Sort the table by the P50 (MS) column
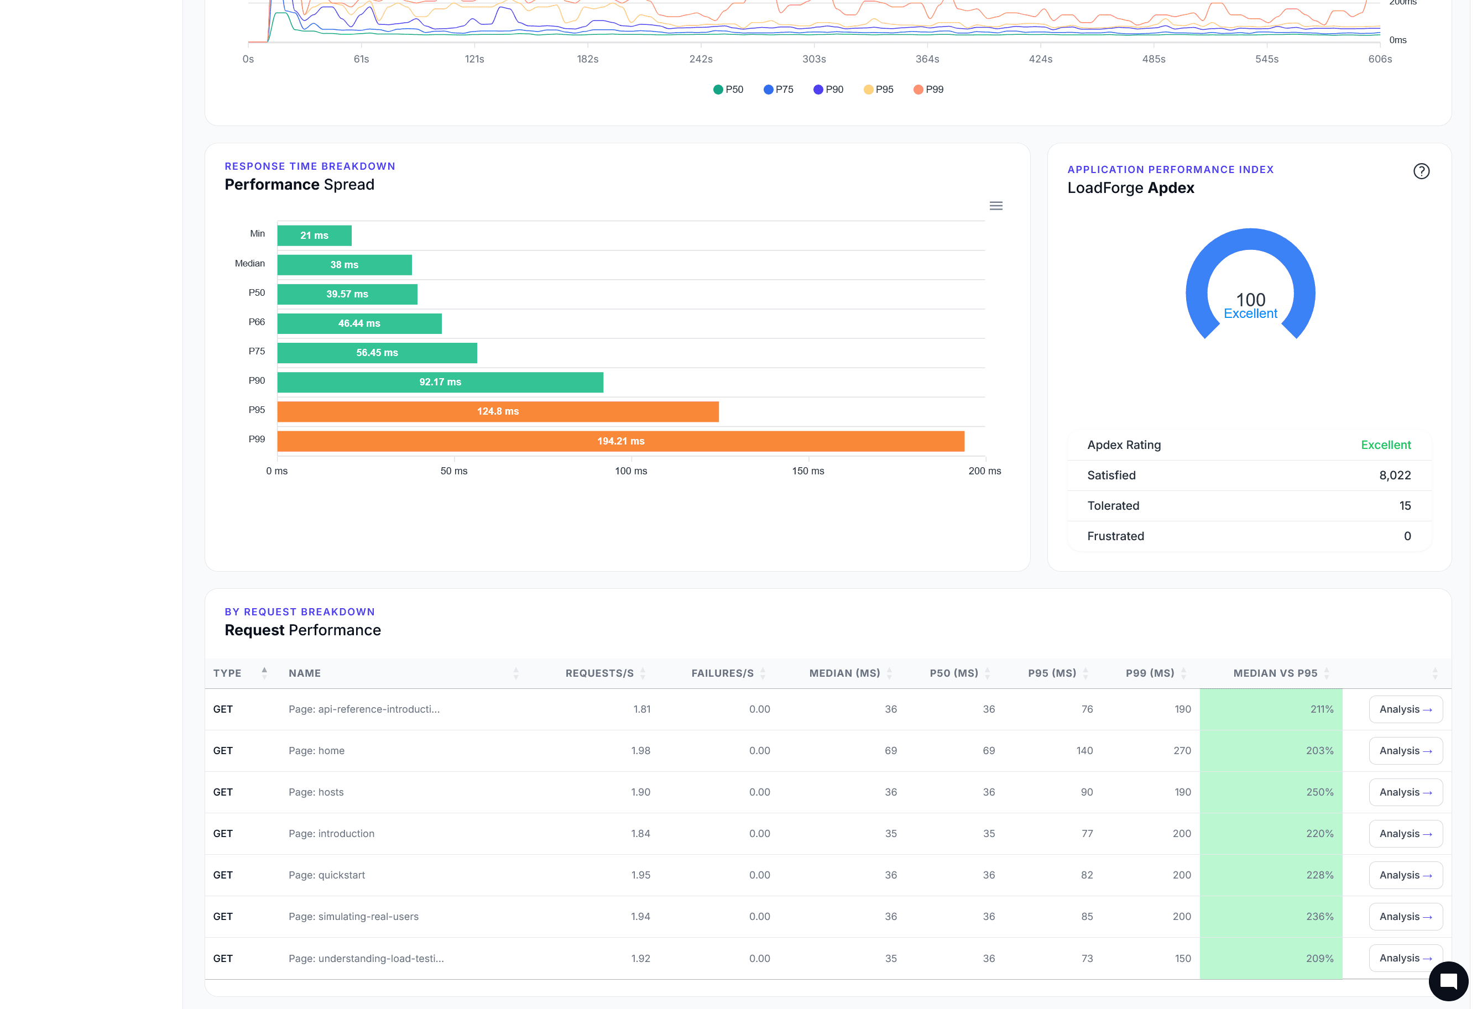1477x1009 pixels. [x=988, y=673]
